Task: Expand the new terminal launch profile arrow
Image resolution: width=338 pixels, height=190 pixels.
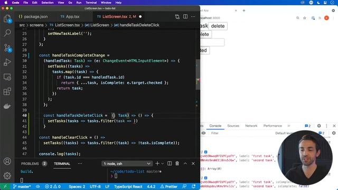Action: click(163, 164)
